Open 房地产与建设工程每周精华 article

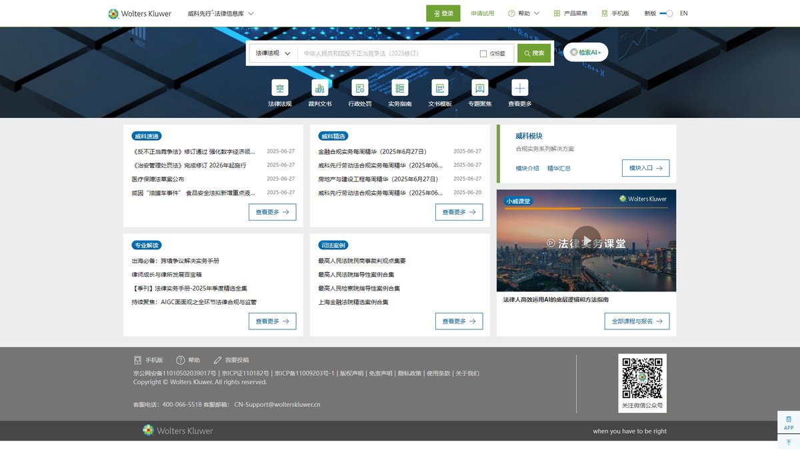378,179
